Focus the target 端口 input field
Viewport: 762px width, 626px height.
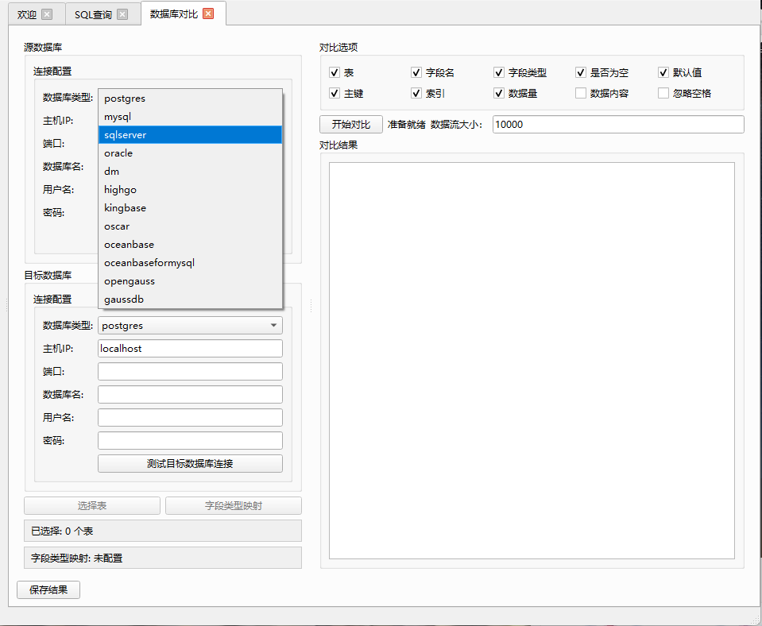coord(190,371)
